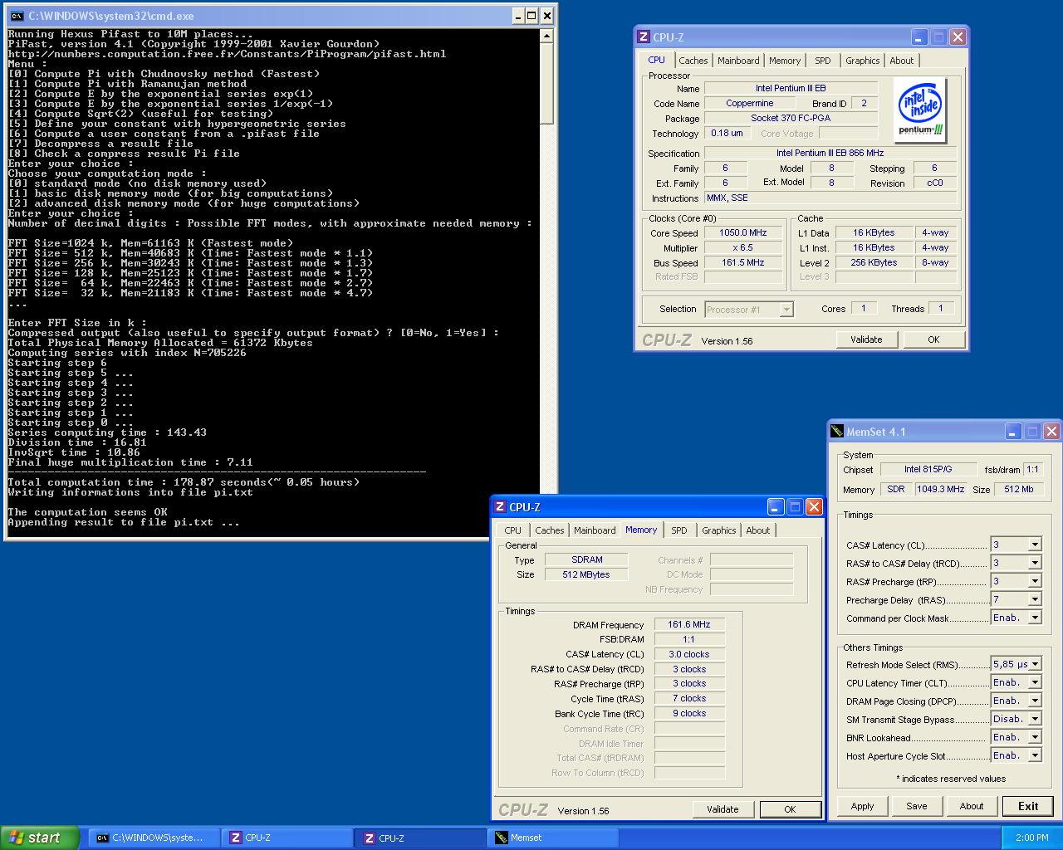The height and width of the screenshot is (850, 1063).
Task: Click the MemSet memory frequency 1049.3 MHz value
Action: 940,489
